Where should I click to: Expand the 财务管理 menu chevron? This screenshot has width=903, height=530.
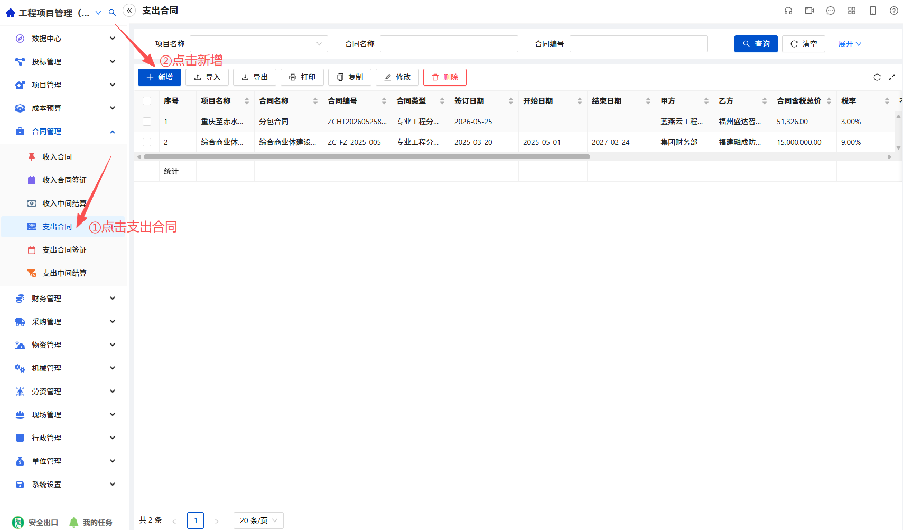tap(113, 299)
